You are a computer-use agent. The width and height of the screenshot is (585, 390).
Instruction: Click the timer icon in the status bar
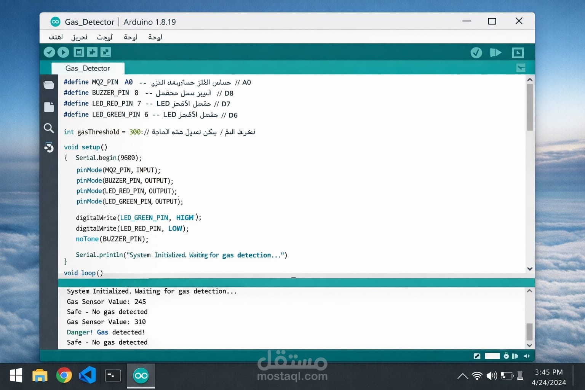coord(506,356)
